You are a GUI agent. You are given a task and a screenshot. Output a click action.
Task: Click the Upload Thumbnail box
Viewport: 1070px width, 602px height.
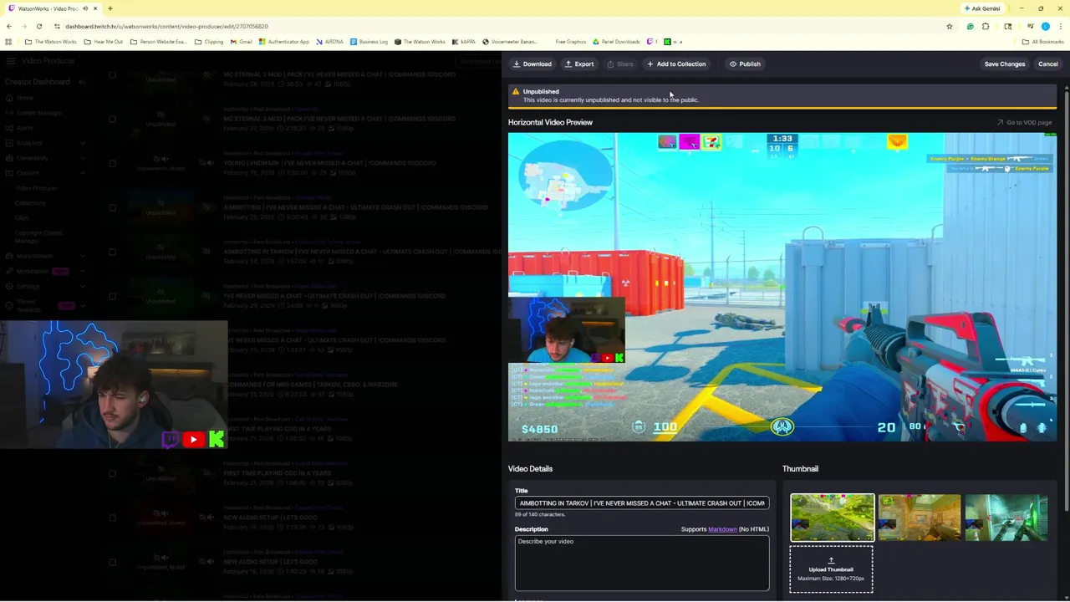(x=831, y=569)
